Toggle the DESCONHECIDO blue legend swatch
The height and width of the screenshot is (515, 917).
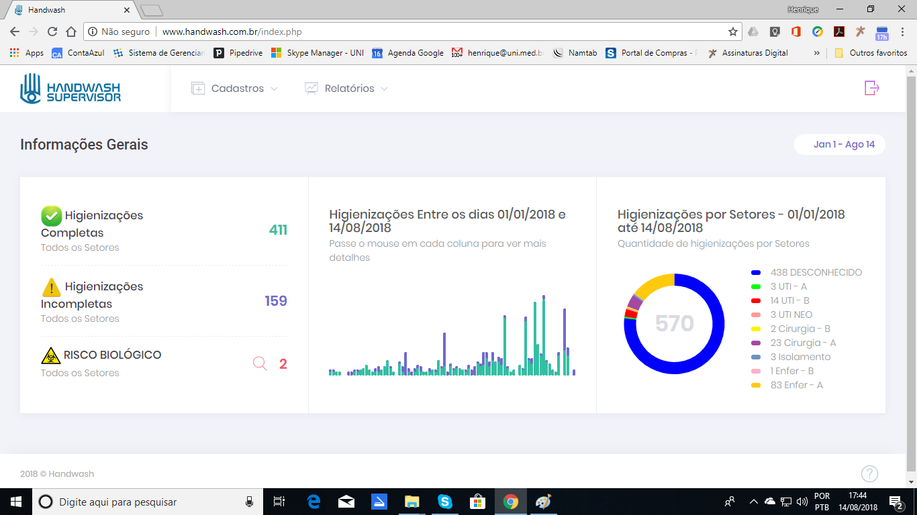tap(756, 272)
